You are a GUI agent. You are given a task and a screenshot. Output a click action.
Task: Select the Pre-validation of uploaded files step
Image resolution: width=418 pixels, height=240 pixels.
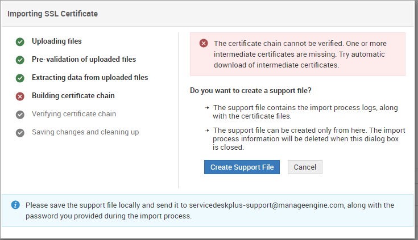pyautogui.click(x=84, y=60)
